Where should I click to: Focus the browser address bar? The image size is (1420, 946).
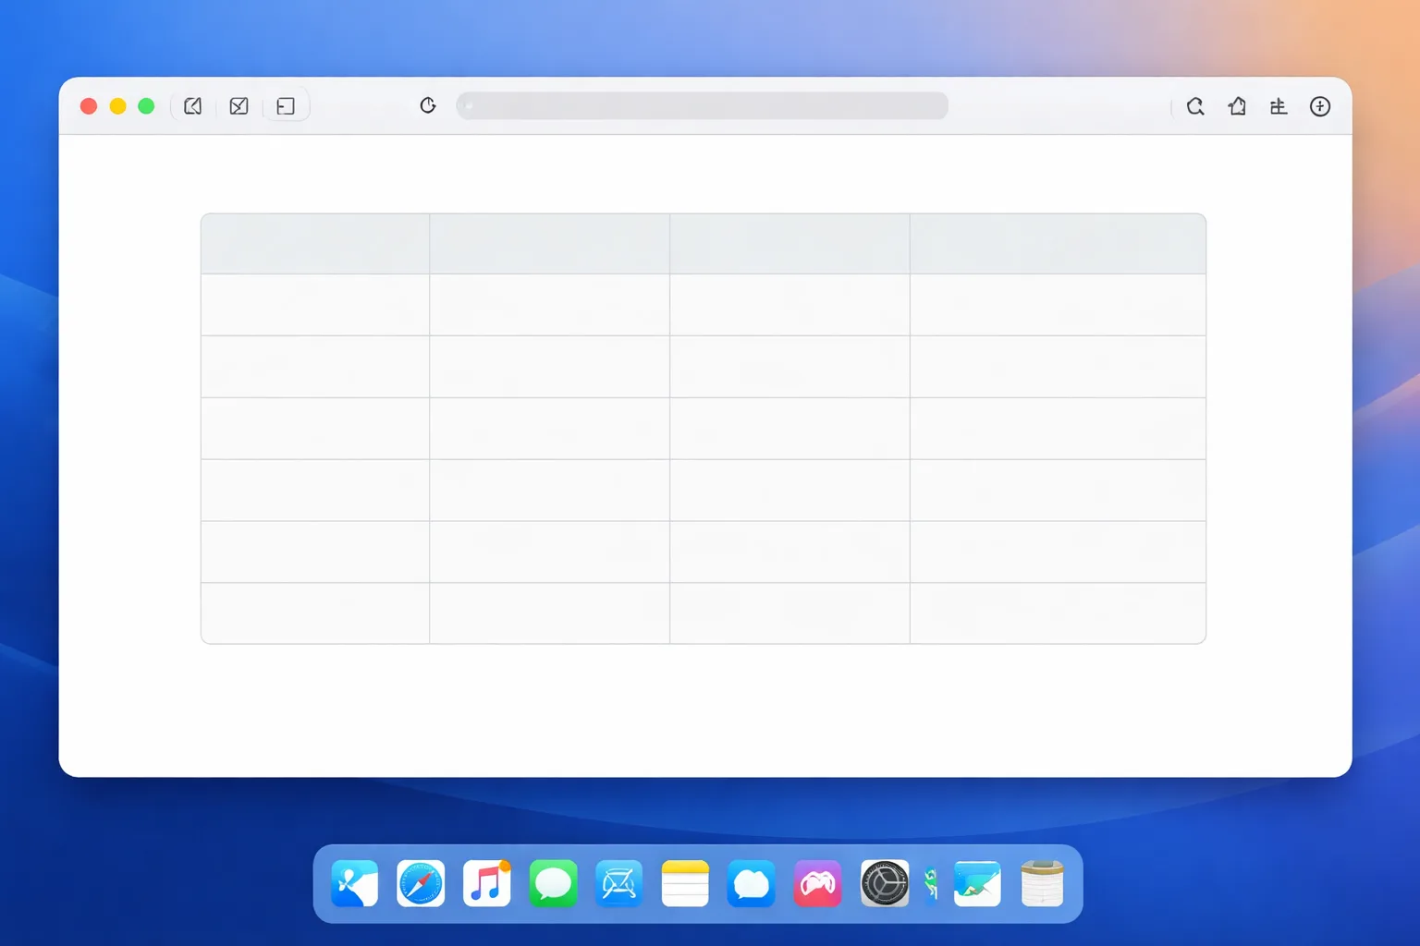(702, 105)
